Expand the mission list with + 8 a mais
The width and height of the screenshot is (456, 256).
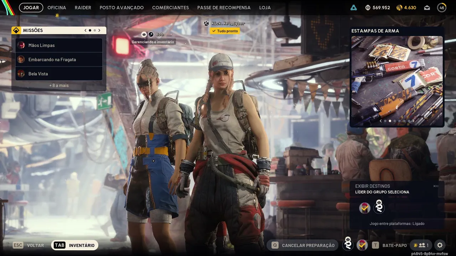point(59,85)
